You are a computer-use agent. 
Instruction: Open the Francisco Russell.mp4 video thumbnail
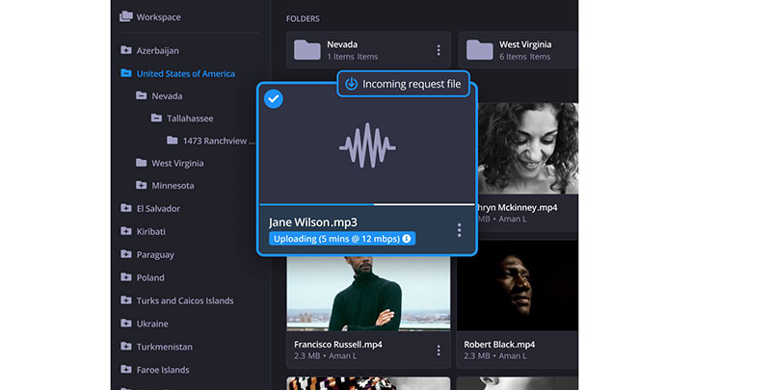[x=368, y=294]
